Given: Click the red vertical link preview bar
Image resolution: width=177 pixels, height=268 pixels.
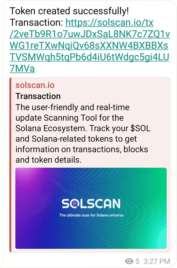Looking at the screenshot, I should [x=10, y=165].
